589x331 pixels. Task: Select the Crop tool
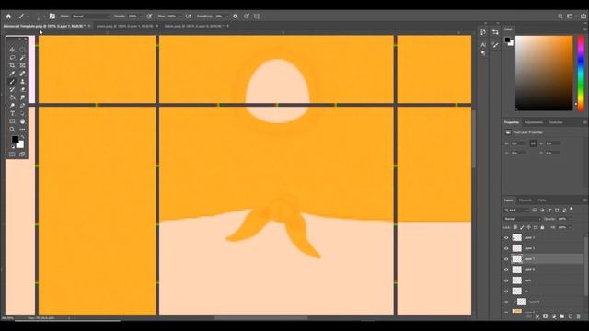12,65
